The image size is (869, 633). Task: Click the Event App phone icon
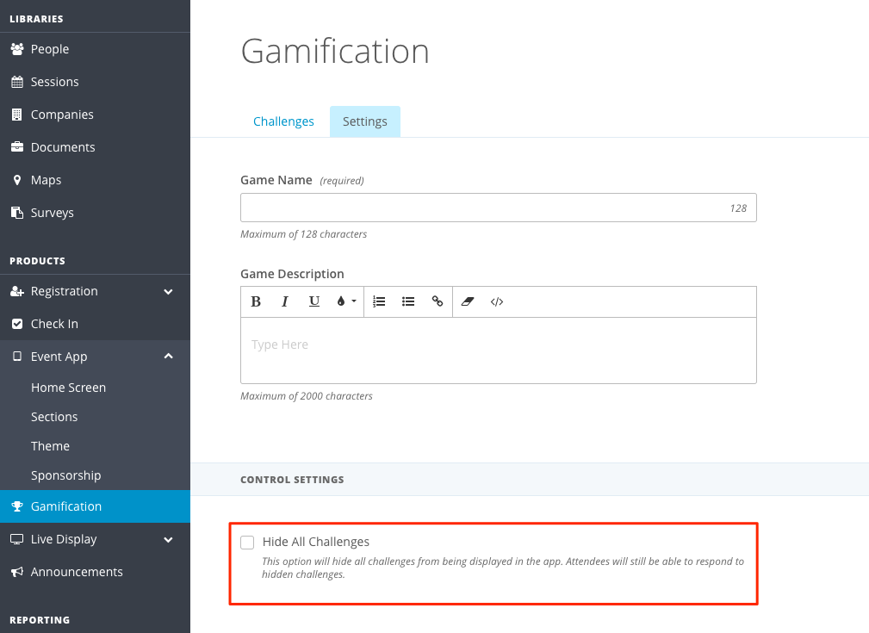tap(17, 357)
